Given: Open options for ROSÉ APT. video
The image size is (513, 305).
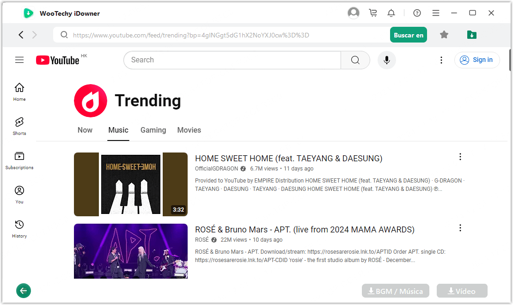Looking at the screenshot, I should pyautogui.click(x=460, y=228).
